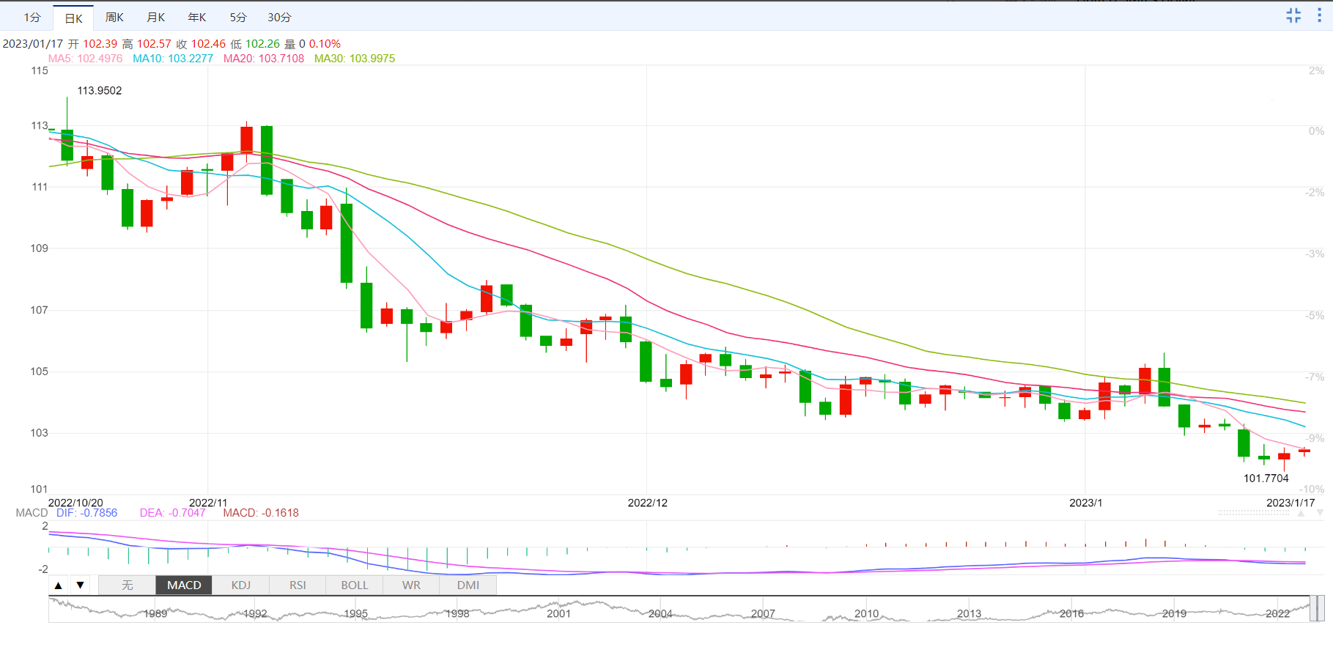Open the 周K weekly chart tab
Screen dimensions: 1333x647
(114, 18)
